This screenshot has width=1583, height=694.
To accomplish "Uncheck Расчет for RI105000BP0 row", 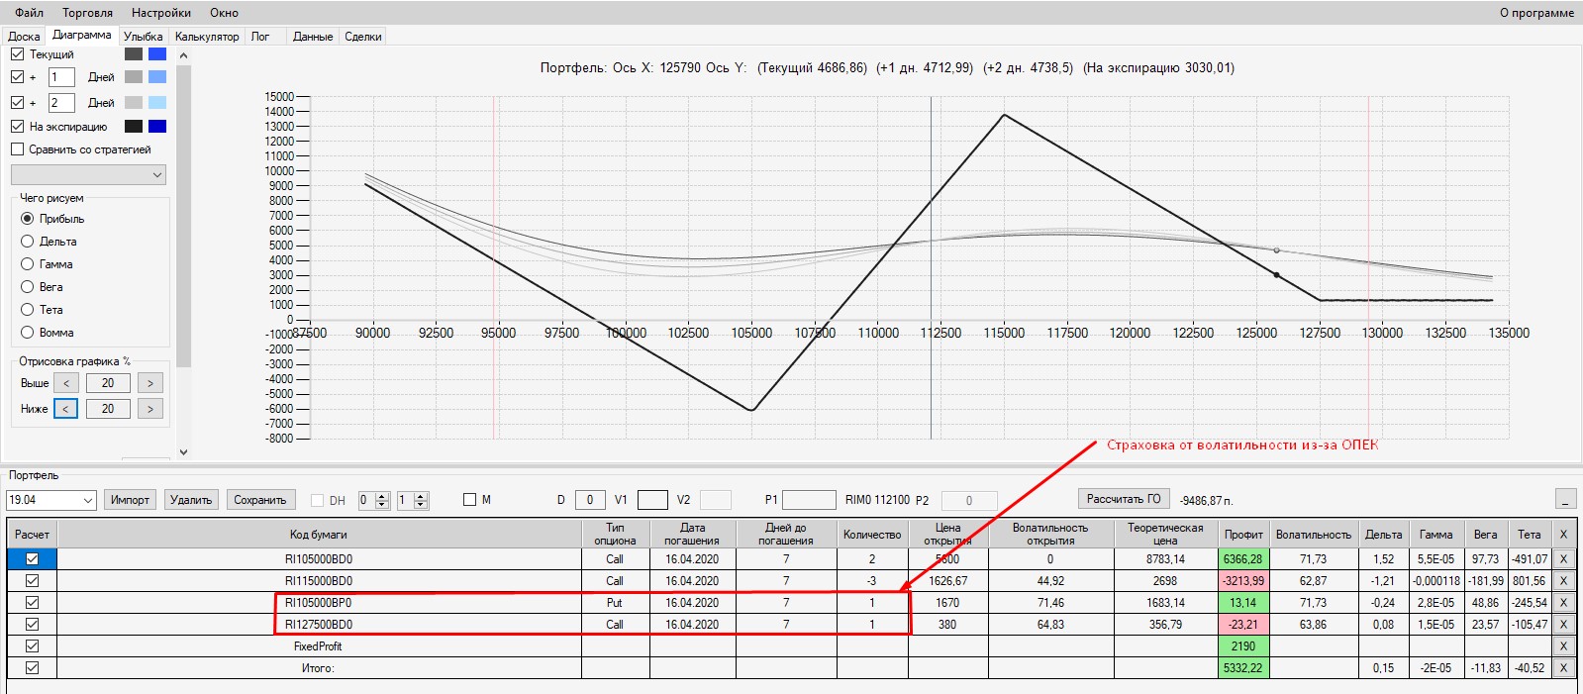I will tap(32, 603).
